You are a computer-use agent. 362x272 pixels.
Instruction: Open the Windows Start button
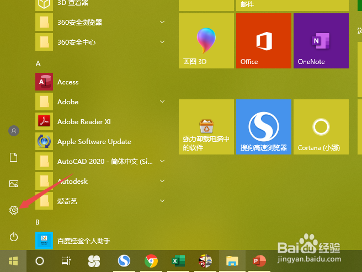(x=13, y=261)
